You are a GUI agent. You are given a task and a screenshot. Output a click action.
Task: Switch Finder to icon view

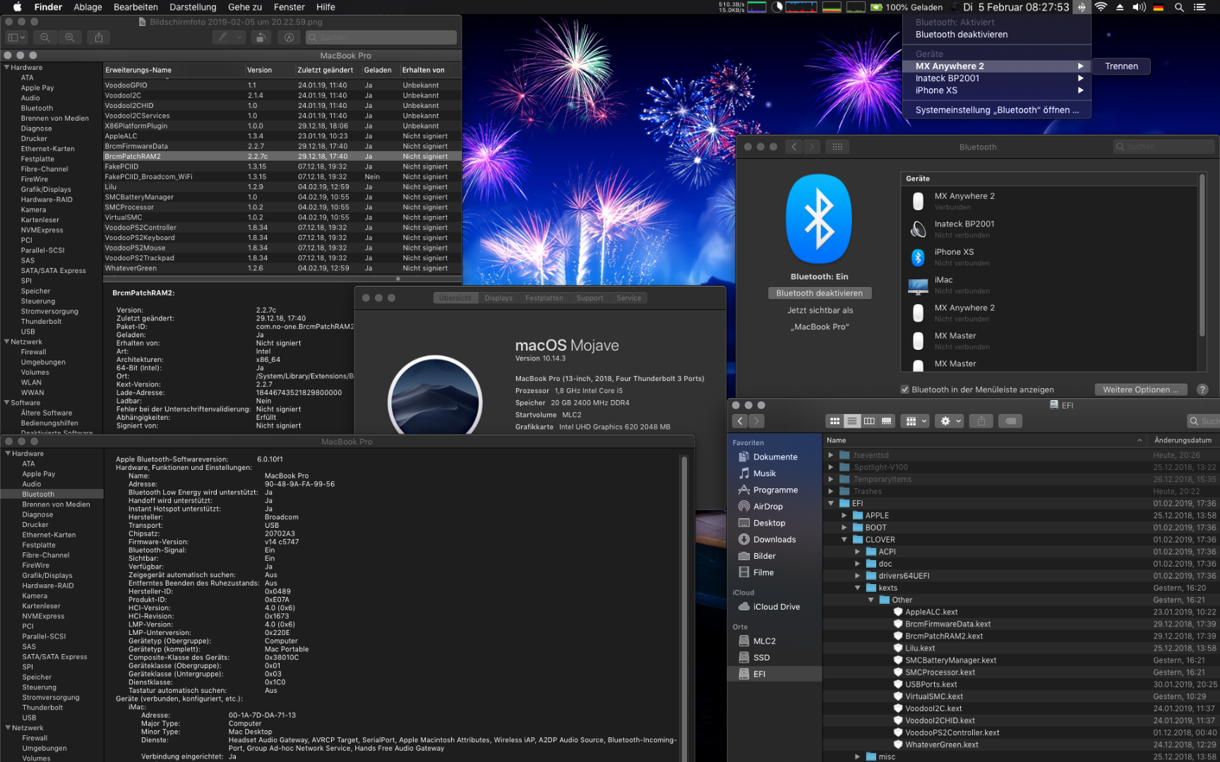(x=835, y=421)
